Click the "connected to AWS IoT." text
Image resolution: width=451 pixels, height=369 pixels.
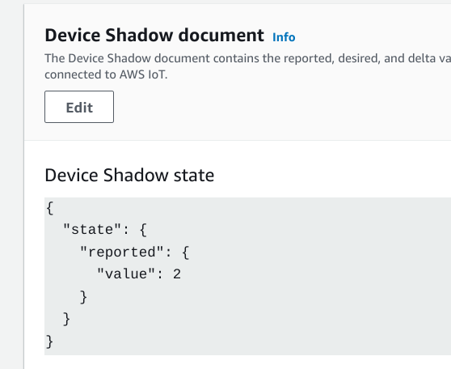pyautogui.click(x=106, y=74)
